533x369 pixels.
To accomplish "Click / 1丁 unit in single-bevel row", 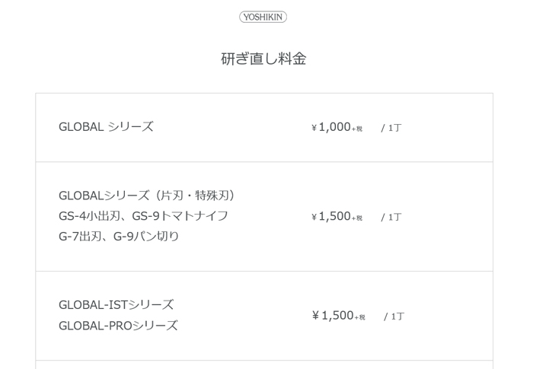I will pos(391,217).
